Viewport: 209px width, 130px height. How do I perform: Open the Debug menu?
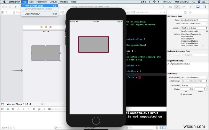tap(53, 2)
